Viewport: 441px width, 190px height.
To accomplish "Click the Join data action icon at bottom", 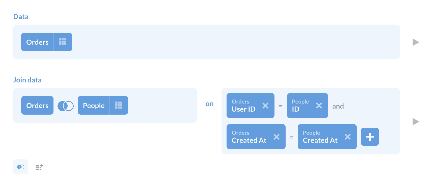I will coord(21,167).
